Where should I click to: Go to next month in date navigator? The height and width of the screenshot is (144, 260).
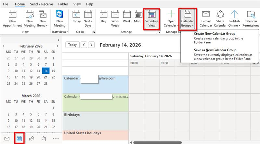point(57,46)
